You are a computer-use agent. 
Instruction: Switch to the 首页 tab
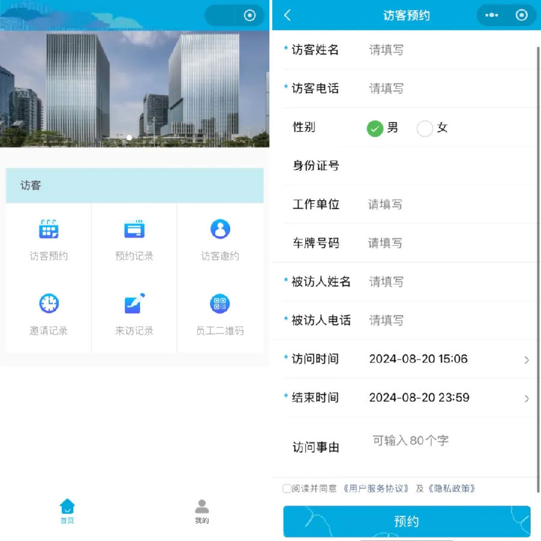[x=67, y=510]
